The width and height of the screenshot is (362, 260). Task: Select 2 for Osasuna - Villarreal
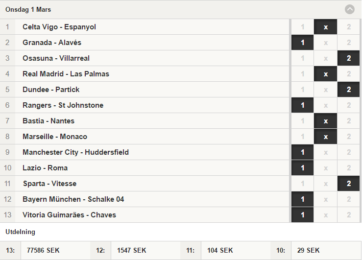349,58
